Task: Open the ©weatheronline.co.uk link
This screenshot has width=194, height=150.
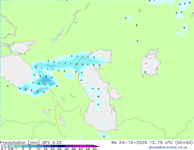Action: (x=168, y=147)
